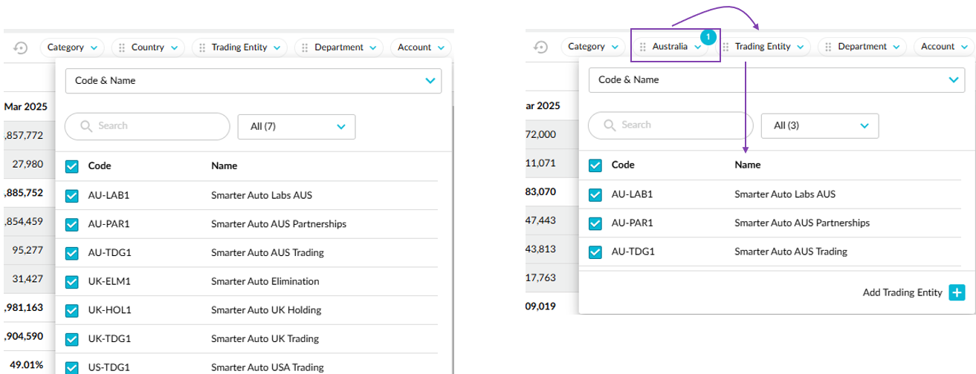Toggle the UK-TDG1 checkbox
The image size is (976, 374).
click(72, 338)
